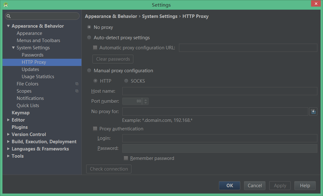
Task: Open the Keymap settings page
Action: click(x=20, y=113)
